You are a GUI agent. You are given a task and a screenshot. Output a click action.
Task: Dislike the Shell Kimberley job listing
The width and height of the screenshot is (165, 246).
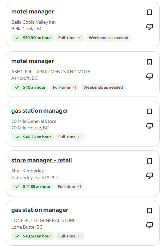pyautogui.click(x=150, y=176)
